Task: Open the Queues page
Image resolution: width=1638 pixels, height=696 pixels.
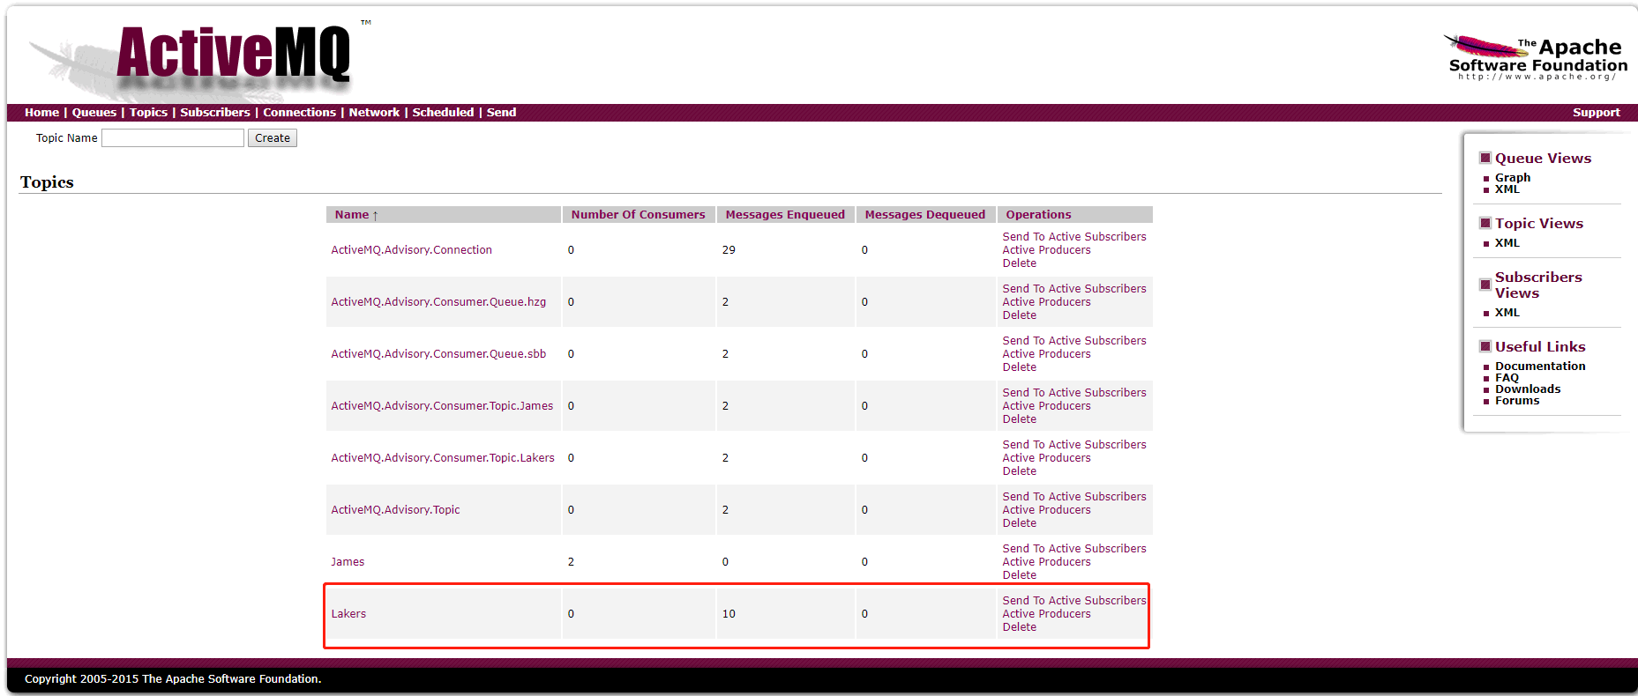Action: [x=94, y=113]
